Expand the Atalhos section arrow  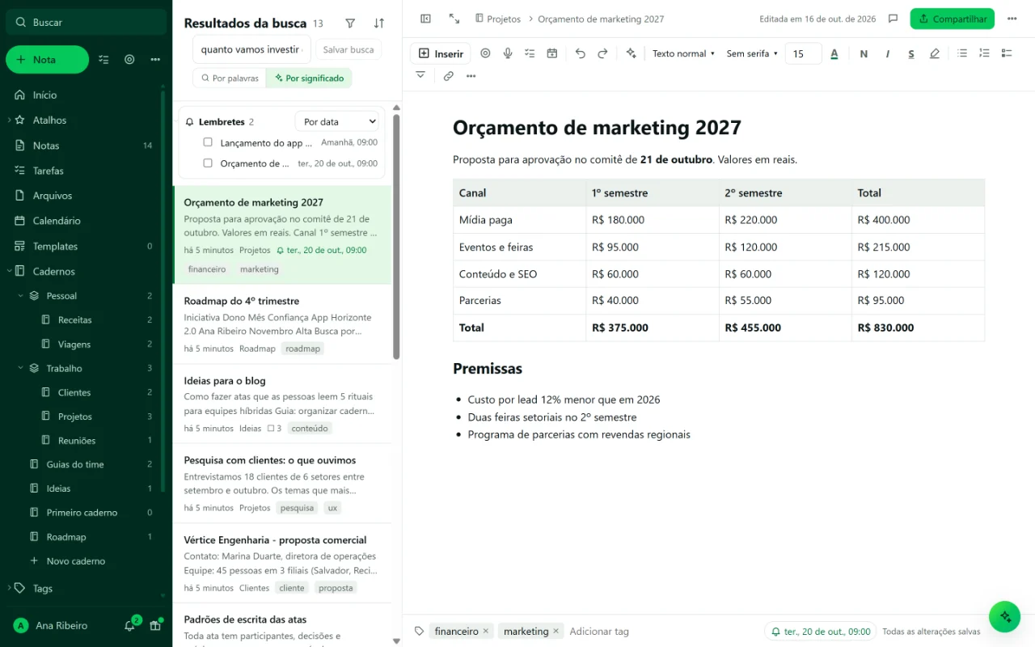click(x=9, y=121)
